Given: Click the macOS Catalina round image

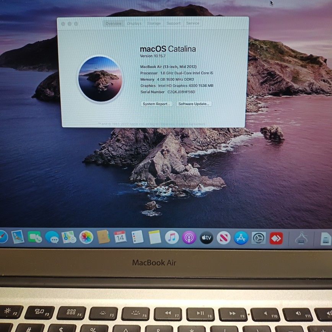Looking at the screenshot, I should tap(100, 79).
